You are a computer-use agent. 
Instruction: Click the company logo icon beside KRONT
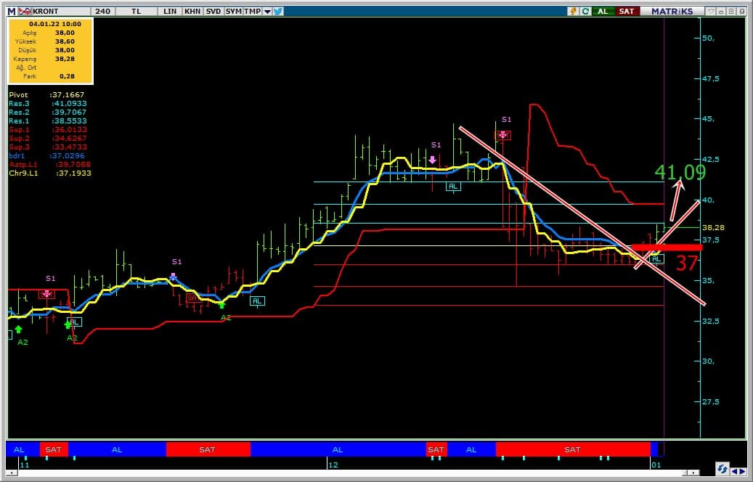pos(25,12)
